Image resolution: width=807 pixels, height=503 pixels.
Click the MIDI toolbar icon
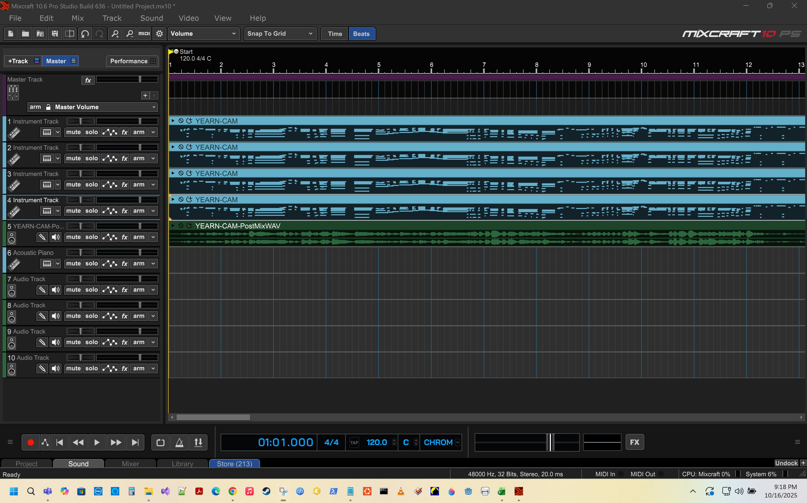pyautogui.click(x=144, y=34)
